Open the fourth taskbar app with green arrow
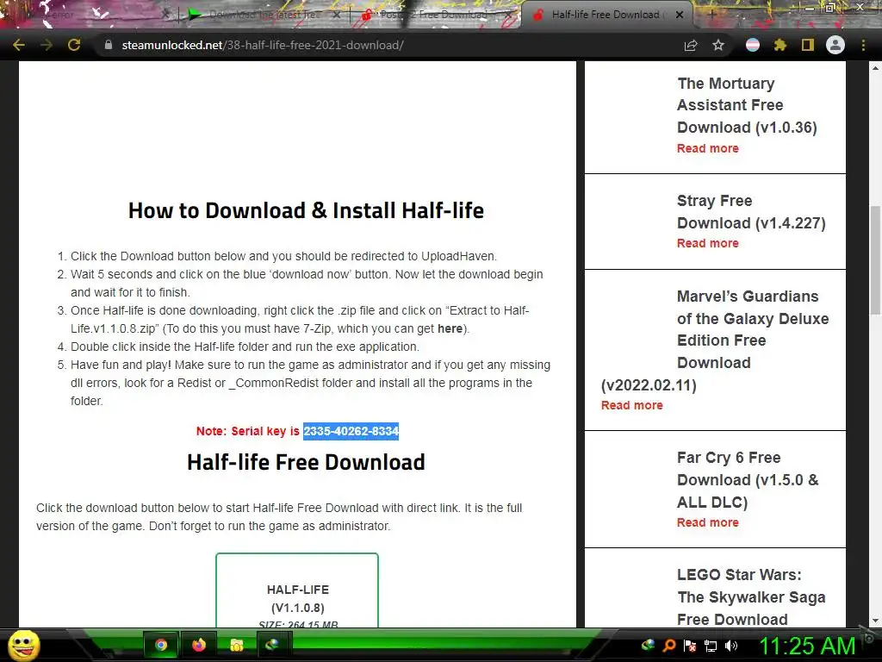Image resolution: width=882 pixels, height=662 pixels. (x=273, y=645)
